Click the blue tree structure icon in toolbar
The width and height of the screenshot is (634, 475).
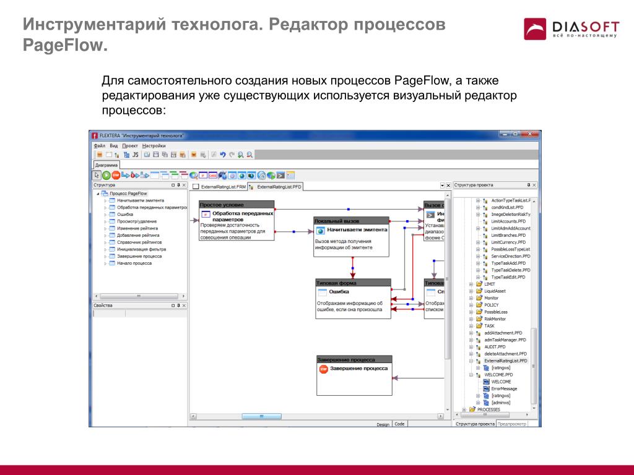click(x=126, y=155)
